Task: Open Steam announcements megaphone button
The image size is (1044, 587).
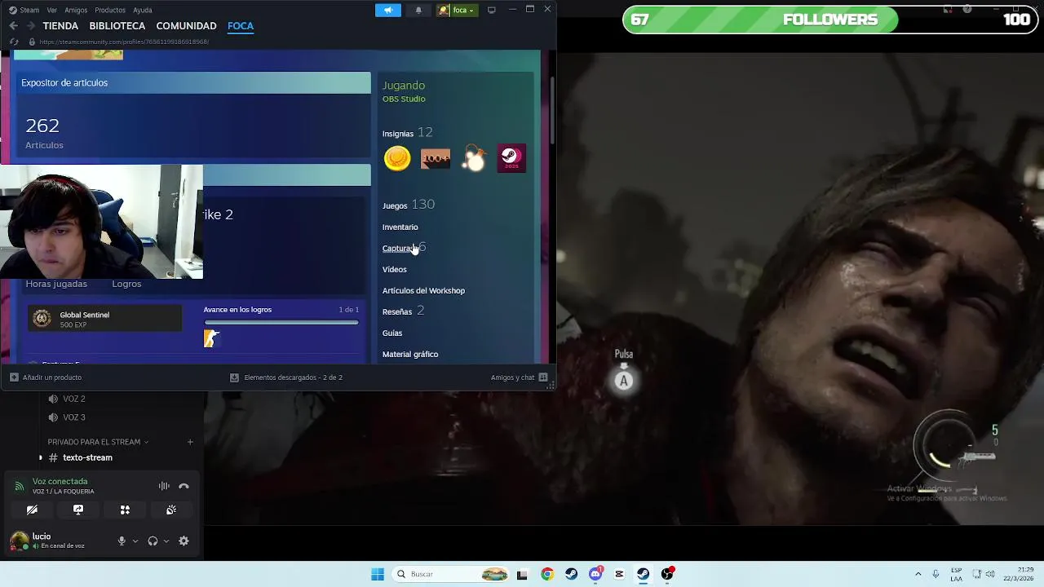Action: (388, 10)
